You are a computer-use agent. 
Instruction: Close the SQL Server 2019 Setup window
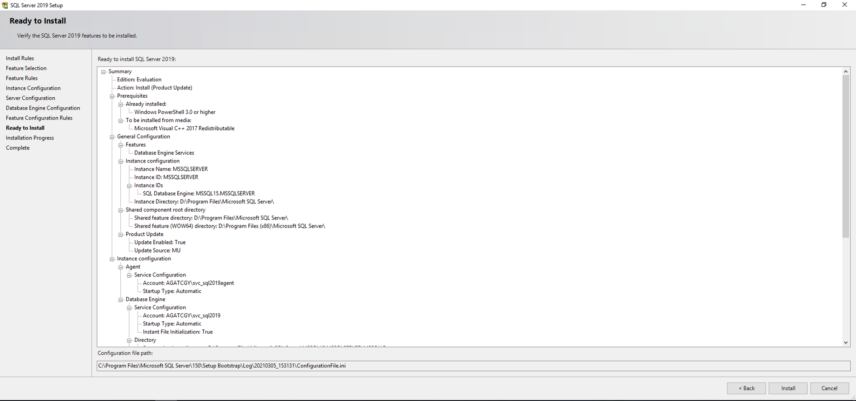tap(845, 5)
